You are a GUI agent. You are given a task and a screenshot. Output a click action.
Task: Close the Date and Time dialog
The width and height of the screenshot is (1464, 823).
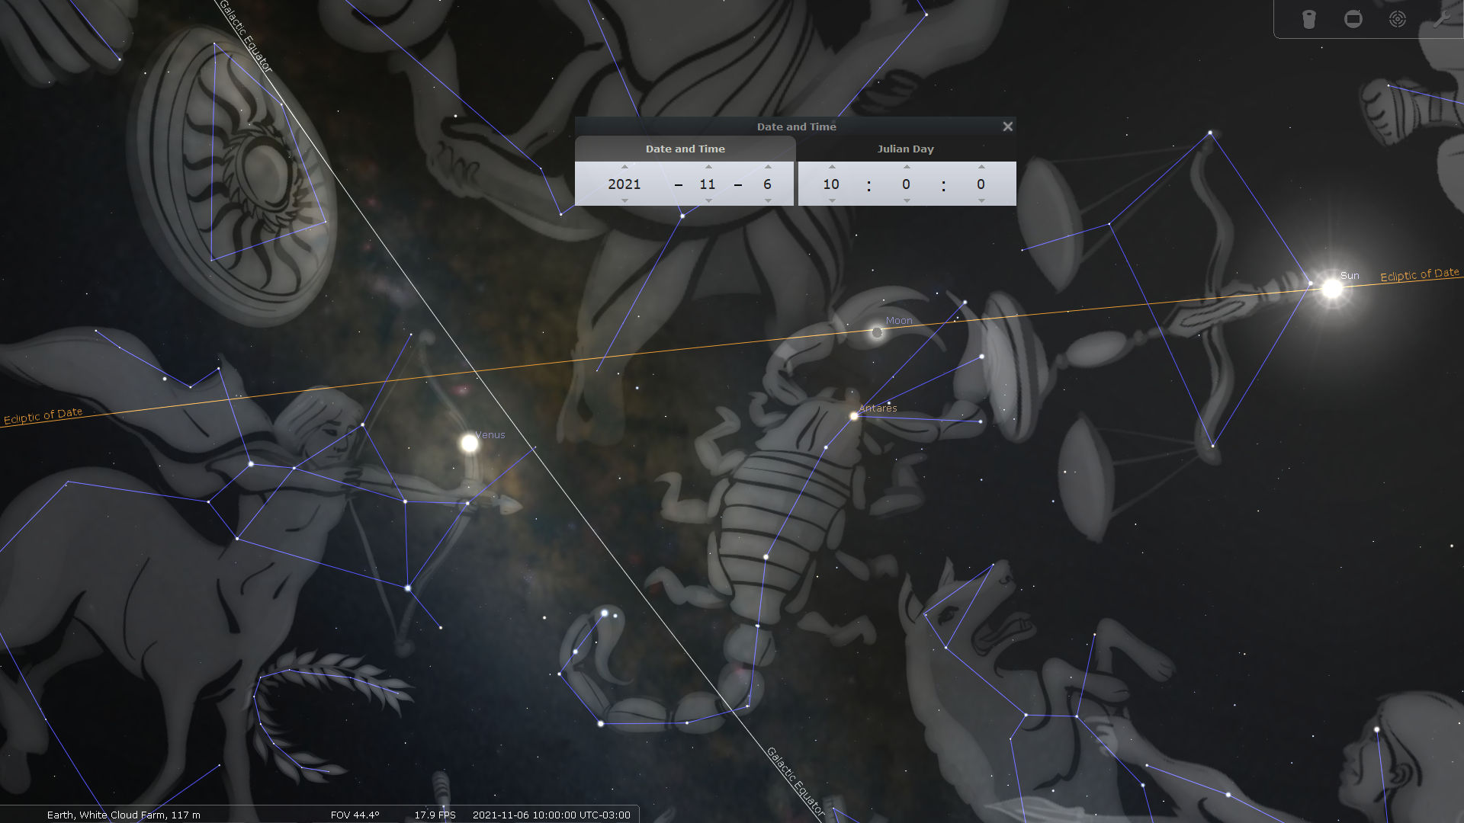(1007, 126)
